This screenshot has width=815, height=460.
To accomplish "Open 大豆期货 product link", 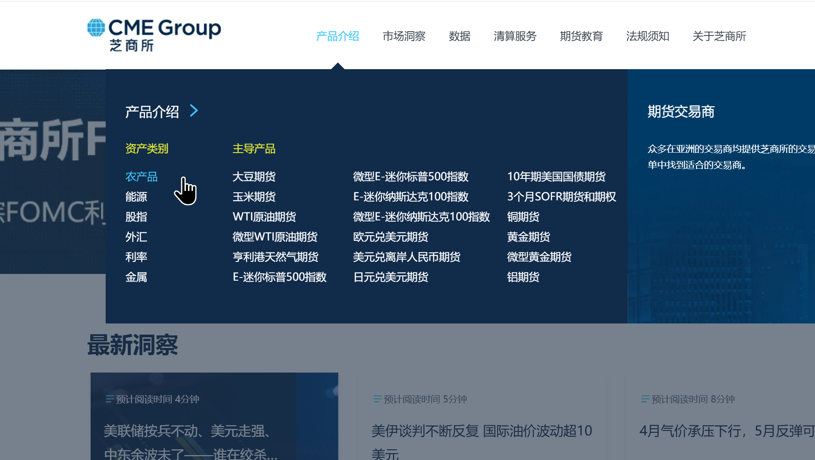I will click(254, 177).
